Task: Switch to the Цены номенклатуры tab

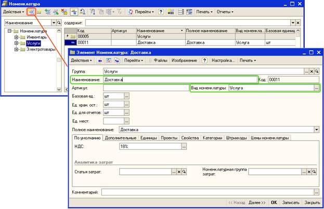Action: 269,138
